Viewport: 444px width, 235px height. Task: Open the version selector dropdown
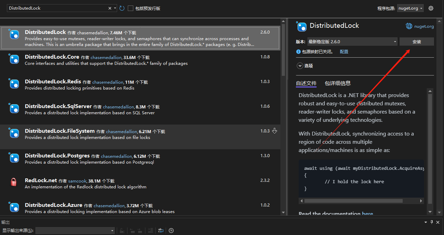click(x=352, y=42)
